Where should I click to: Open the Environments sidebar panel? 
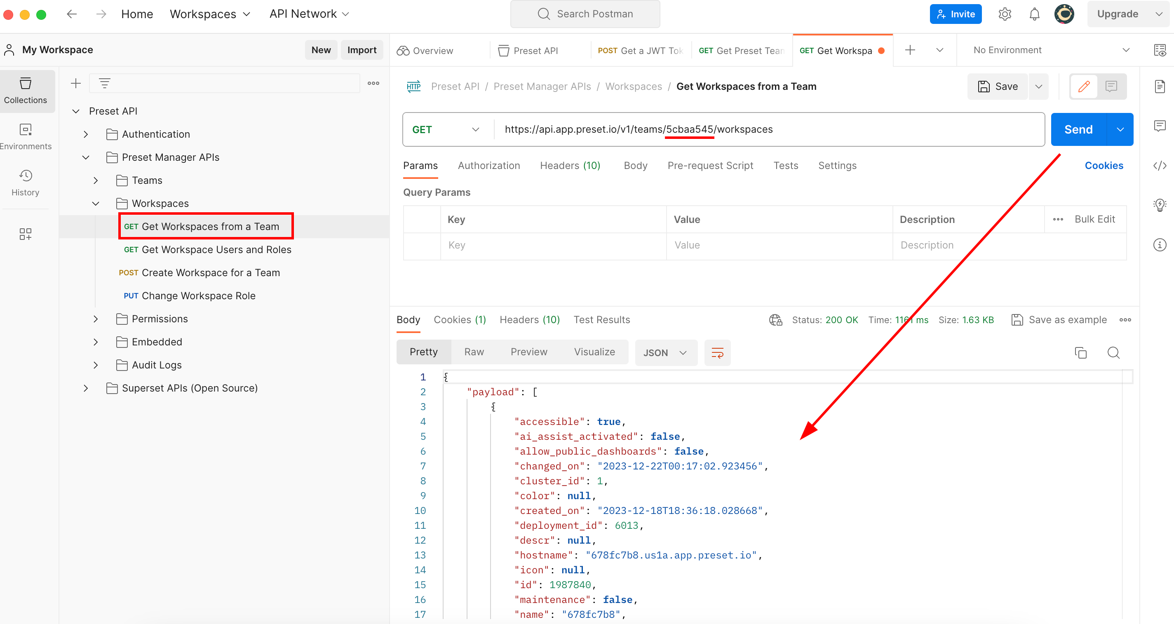click(26, 136)
